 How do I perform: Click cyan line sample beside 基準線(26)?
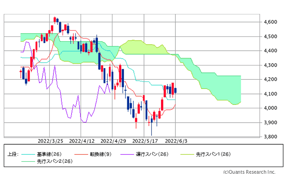[28, 154]
